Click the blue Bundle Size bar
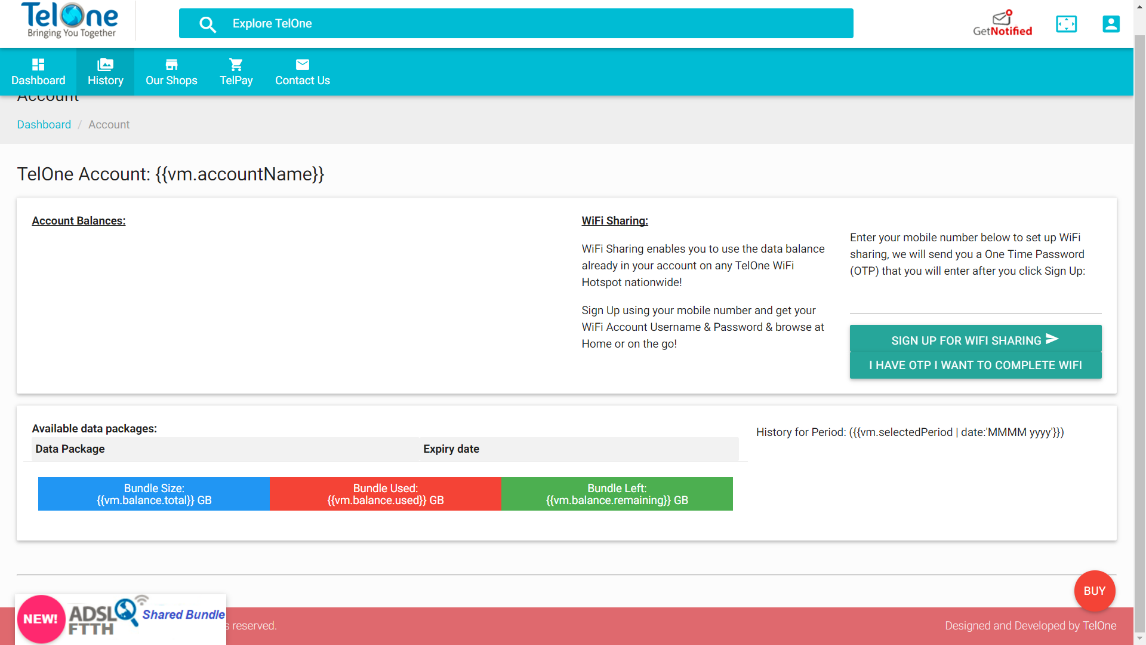 [x=154, y=494]
